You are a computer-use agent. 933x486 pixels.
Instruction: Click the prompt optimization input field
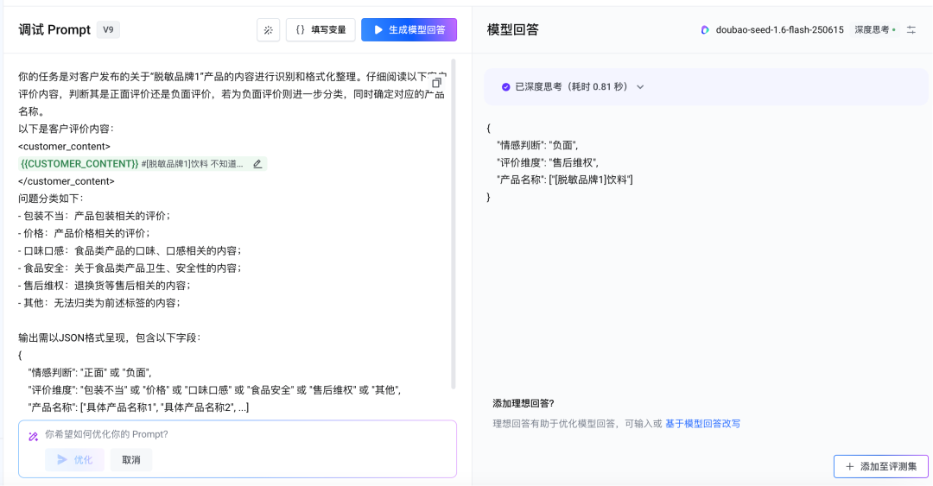242,435
